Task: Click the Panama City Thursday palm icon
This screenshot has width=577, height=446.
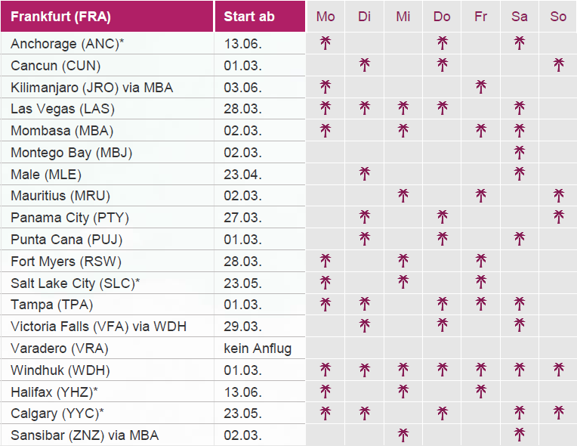Action: pyautogui.click(x=442, y=218)
